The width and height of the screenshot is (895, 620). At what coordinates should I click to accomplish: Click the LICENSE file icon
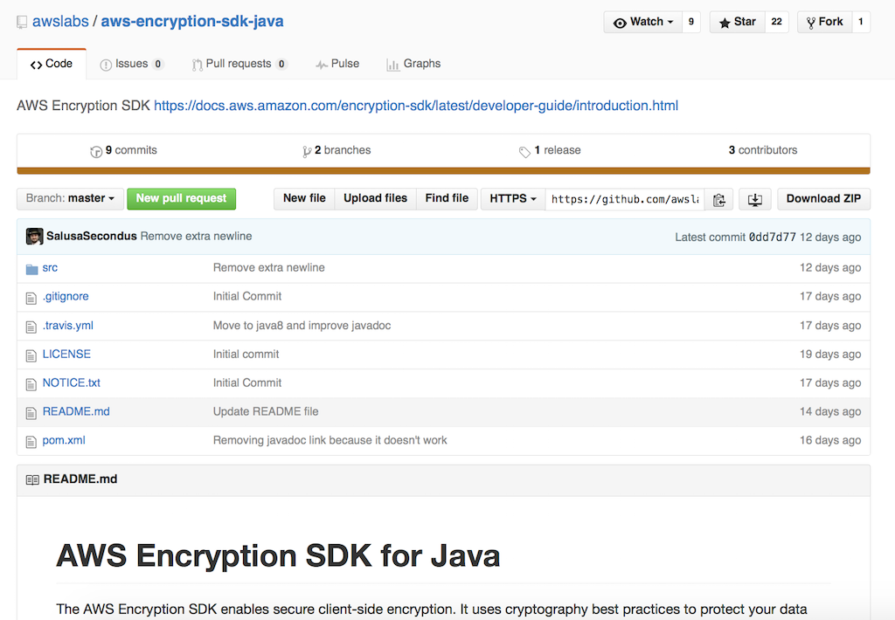click(31, 355)
